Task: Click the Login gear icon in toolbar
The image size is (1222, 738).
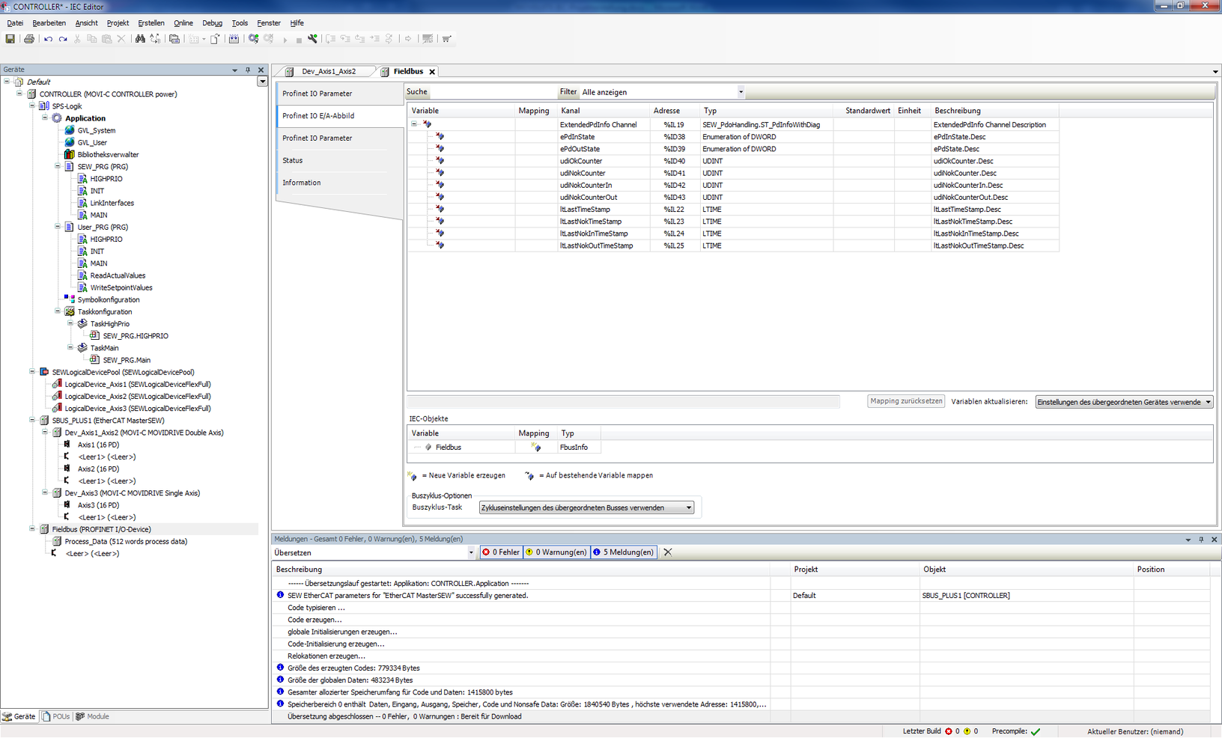Action: pos(254,39)
